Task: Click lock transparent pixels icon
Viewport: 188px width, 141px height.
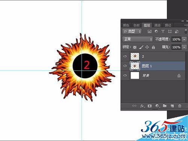Action: pyautogui.click(x=135, y=47)
